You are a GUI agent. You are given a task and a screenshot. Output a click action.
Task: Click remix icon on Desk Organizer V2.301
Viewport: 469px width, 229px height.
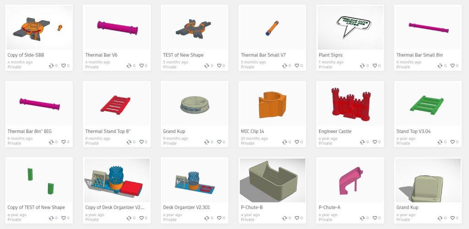click(x=207, y=218)
